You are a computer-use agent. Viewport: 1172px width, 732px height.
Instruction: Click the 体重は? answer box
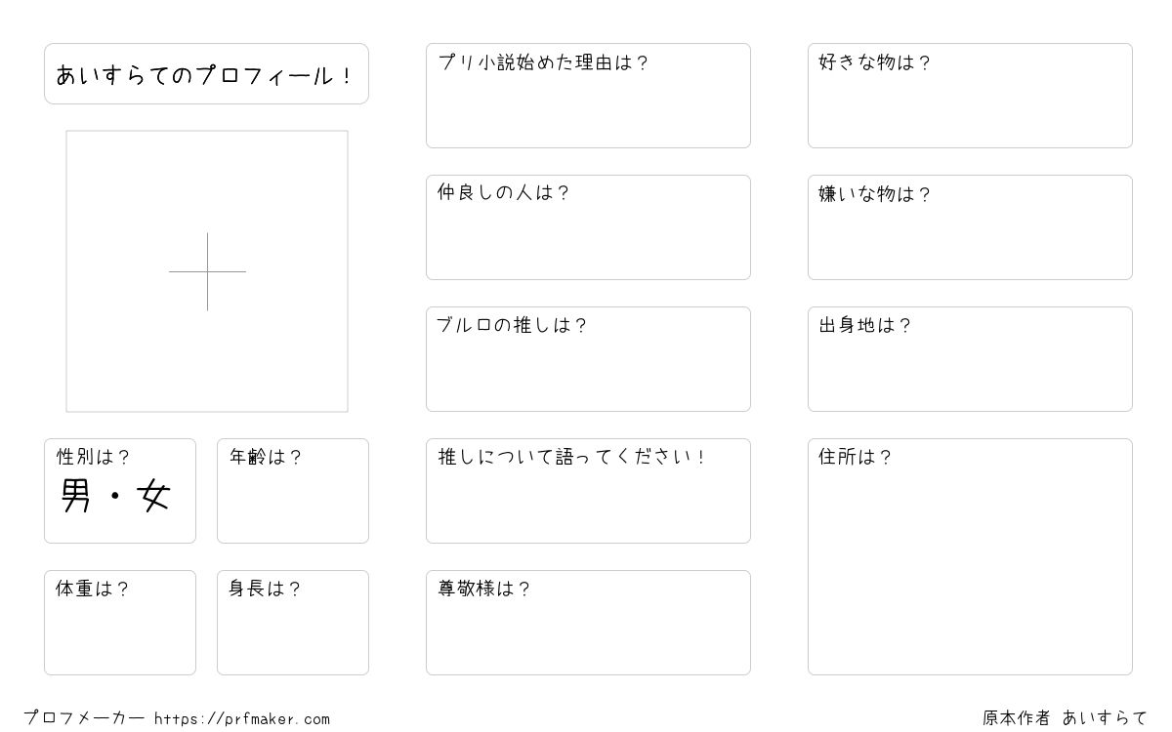coord(120,623)
